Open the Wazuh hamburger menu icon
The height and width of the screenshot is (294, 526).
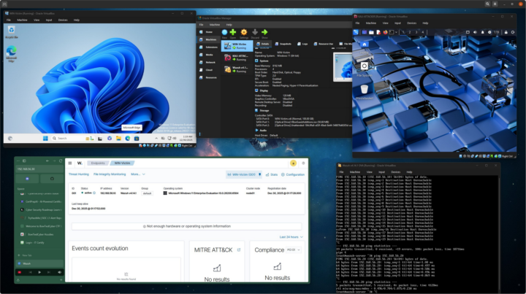70,163
